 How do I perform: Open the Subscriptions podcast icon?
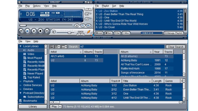25,97
